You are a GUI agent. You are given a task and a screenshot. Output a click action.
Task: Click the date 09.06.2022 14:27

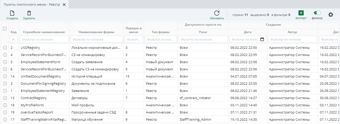click(x=244, y=98)
